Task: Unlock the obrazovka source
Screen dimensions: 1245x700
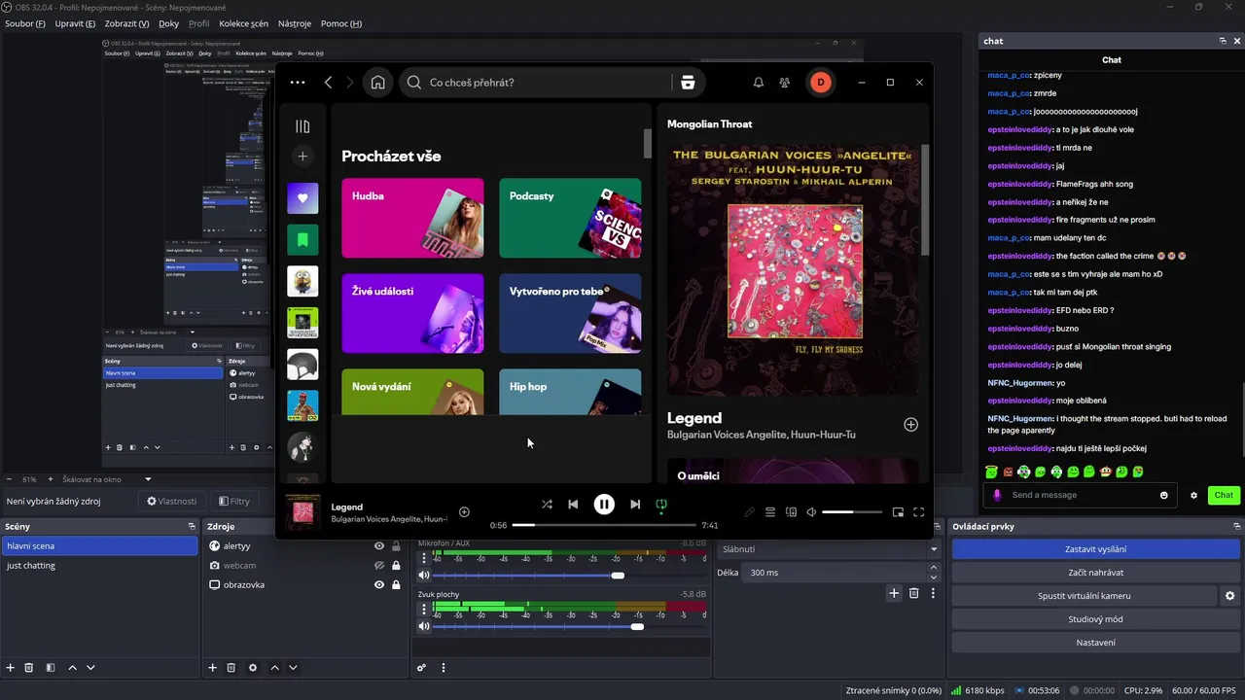Action: tap(396, 585)
